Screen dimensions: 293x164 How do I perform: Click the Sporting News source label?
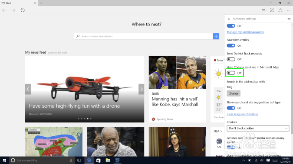click(x=165, y=119)
